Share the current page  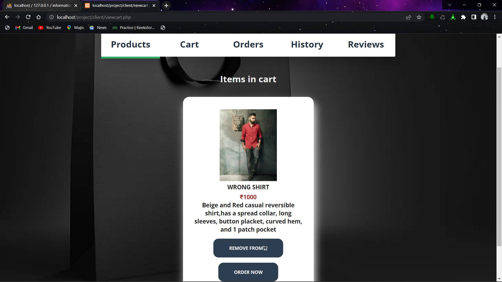[408, 17]
